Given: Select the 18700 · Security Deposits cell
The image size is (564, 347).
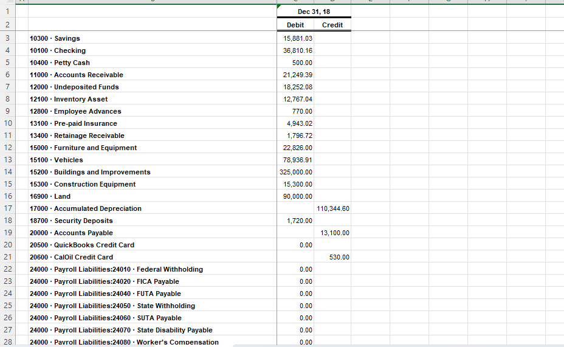Looking at the screenshot, I should coord(153,221).
